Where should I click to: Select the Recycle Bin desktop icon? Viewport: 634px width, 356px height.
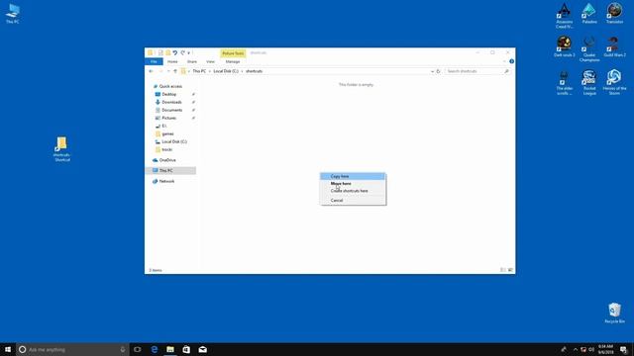coord(614,312)
